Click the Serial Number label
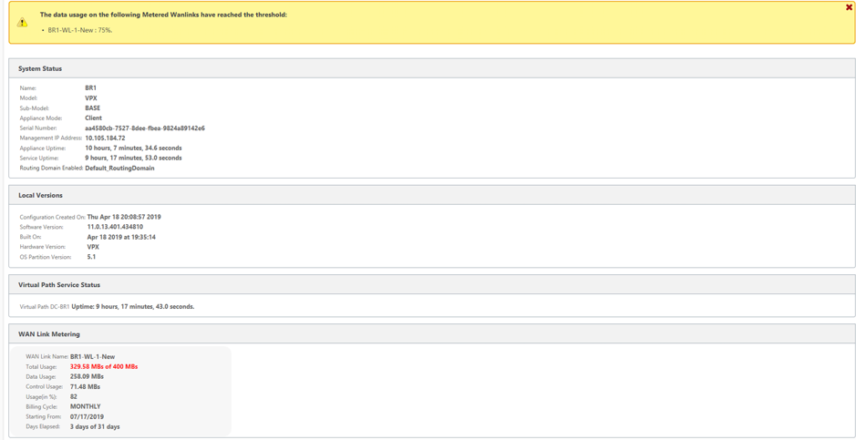Image resolution: width=856 pixels, height=440 pixels. pos(37,128)
